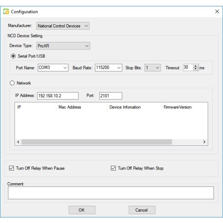Viewport: 223px width, 223px height.
Task: Click the device list scroll right arrow
Action: tap(204, 142)
